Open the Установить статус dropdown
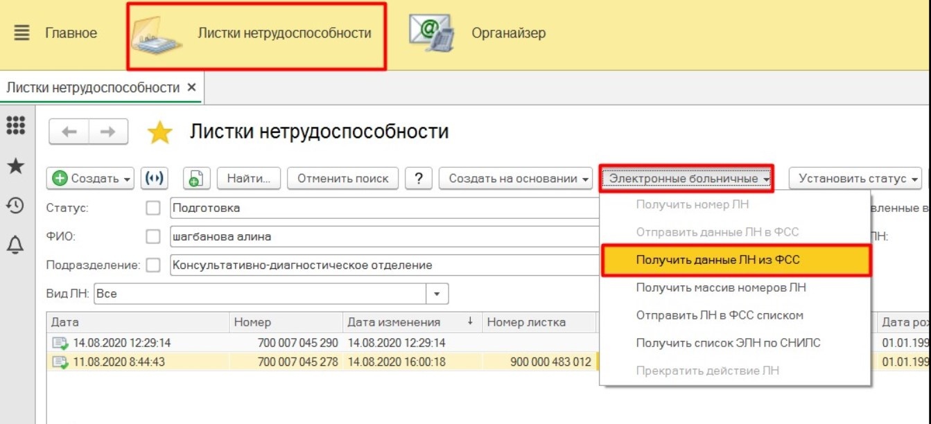This screenshot has height=424, width=931. 854,179
